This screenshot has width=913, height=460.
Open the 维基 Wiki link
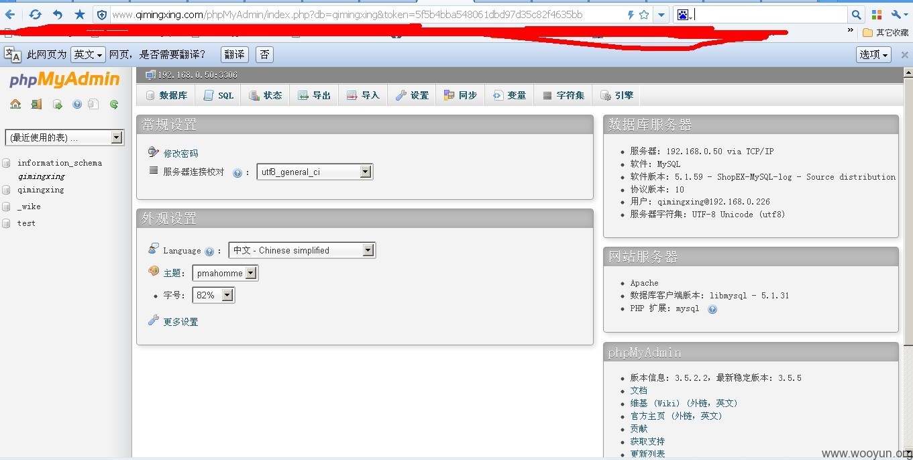(x=684, y=403)
